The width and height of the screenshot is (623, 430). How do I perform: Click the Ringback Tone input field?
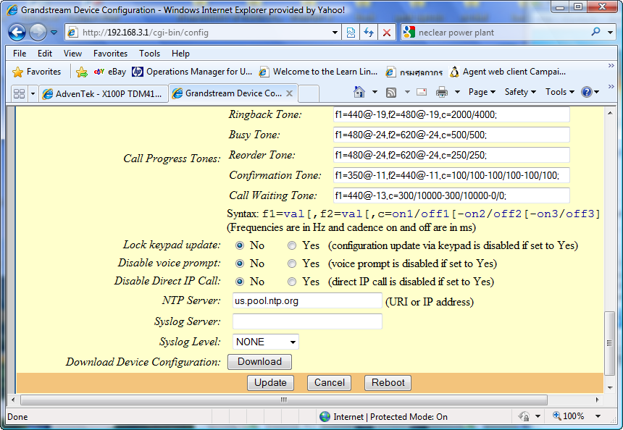[x=451, y=115]
